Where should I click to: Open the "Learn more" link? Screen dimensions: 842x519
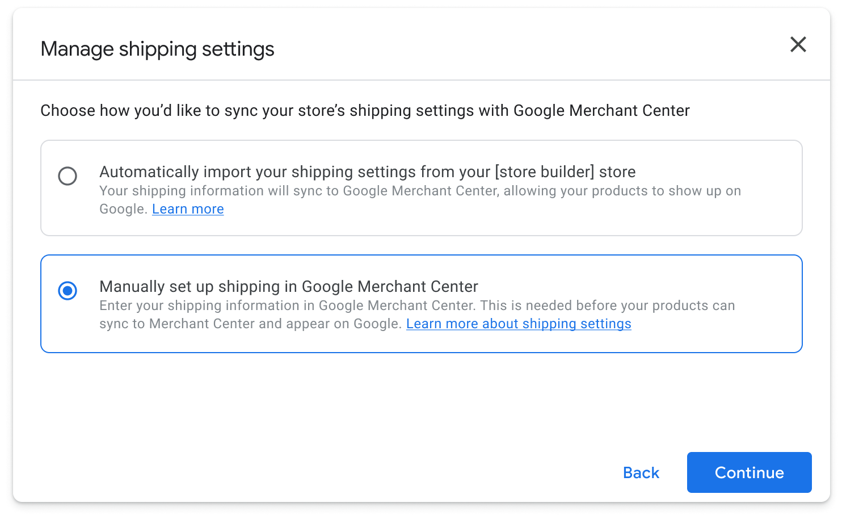click(x=188, y=210)
